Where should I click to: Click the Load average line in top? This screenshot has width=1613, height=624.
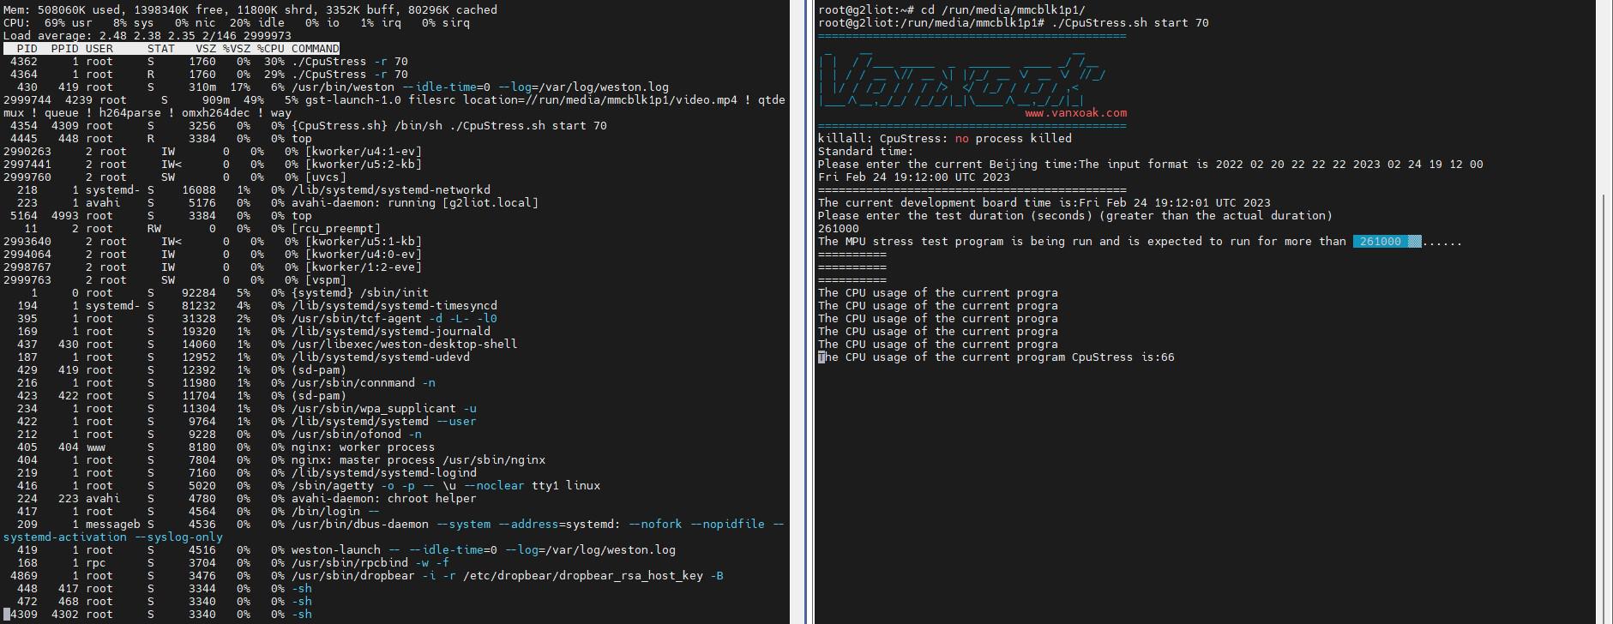(147, 36)
